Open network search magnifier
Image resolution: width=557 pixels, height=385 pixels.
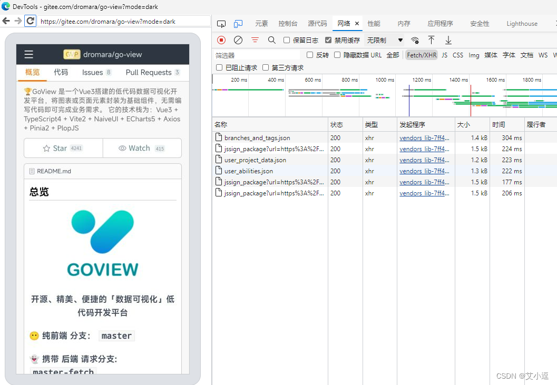[272, 40]
